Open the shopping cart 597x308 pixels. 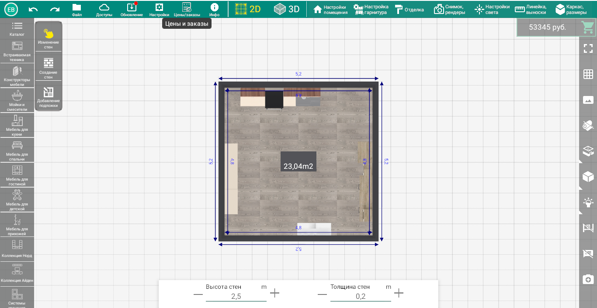587,27
